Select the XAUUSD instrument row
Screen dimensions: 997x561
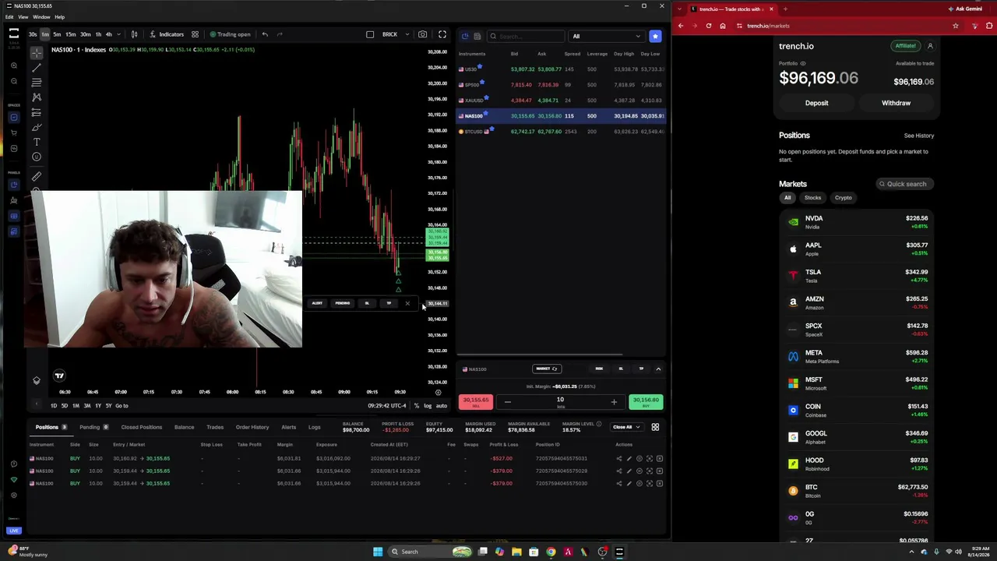[561, 100]
